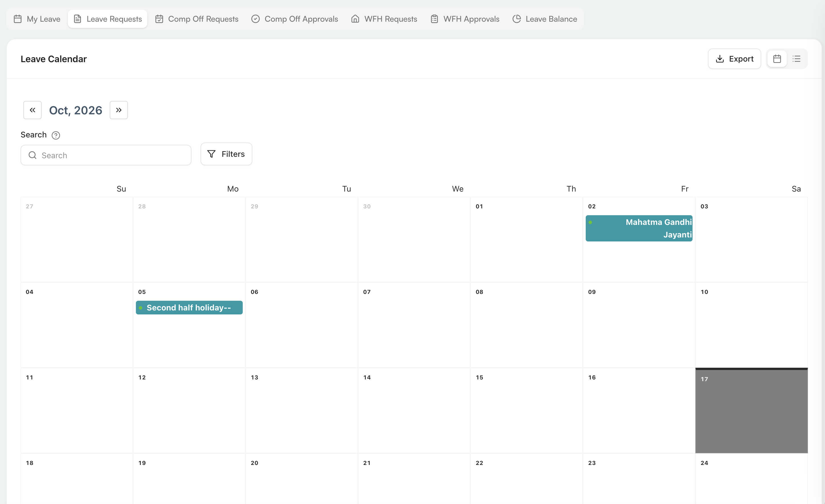Select date 18 in calendar

[x=77, y=479]
